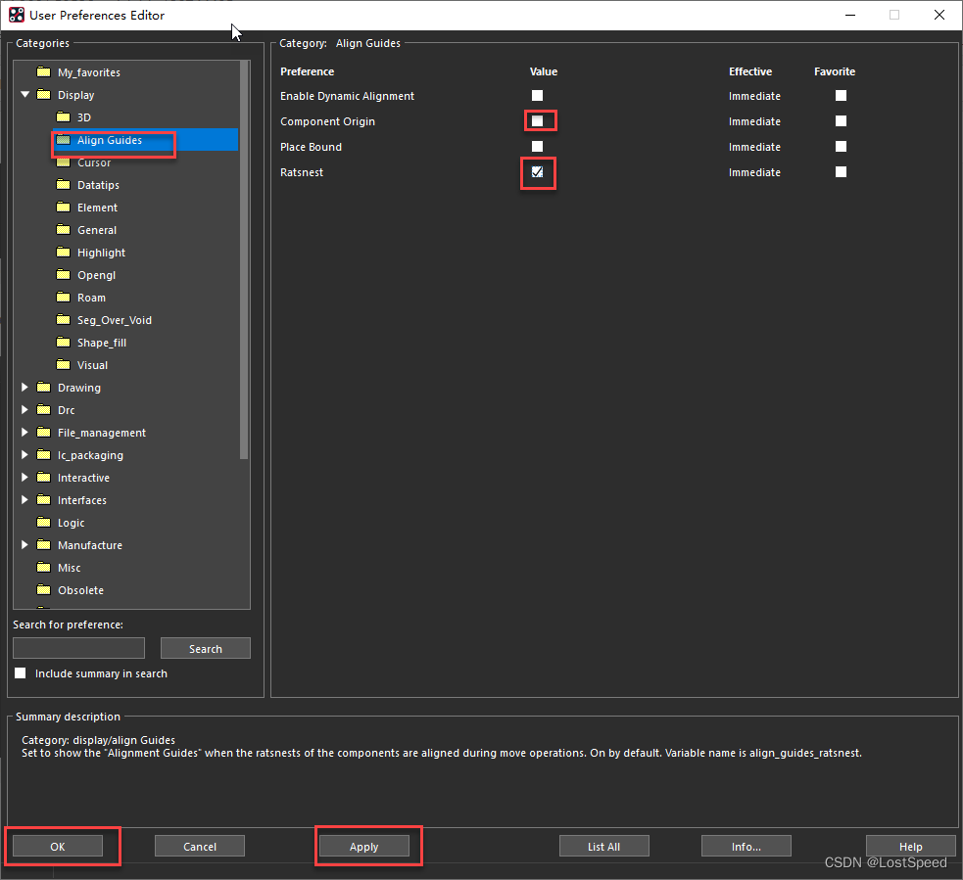The width and height of the screenshot is (963, 880).
Task: Expand the Drawing category
Action: (x=24, y=388)
